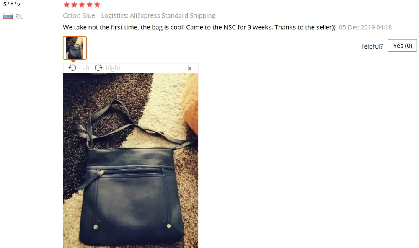The width and height of the screenshot is (419, 248).
Task: Click the review date 05 Dec 2019
Action: pos(365,27)
